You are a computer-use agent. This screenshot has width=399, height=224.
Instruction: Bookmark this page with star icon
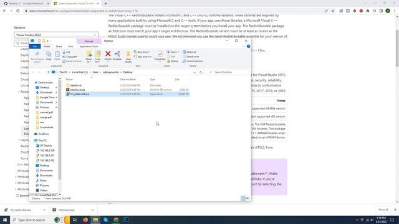point(332,11)
